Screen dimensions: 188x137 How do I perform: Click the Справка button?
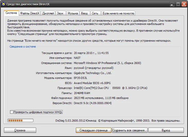[x=20, y=130]
